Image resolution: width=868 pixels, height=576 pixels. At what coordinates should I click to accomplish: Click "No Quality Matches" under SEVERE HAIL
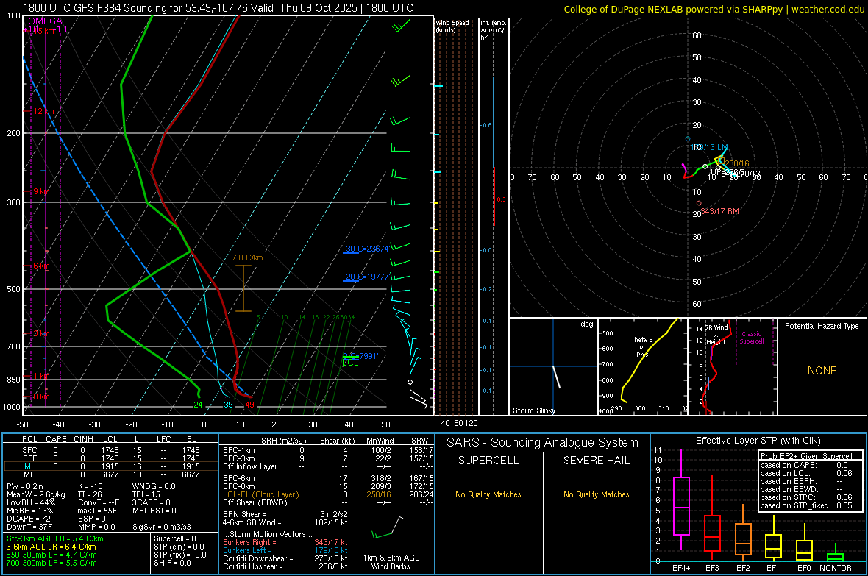pos(596,494)
